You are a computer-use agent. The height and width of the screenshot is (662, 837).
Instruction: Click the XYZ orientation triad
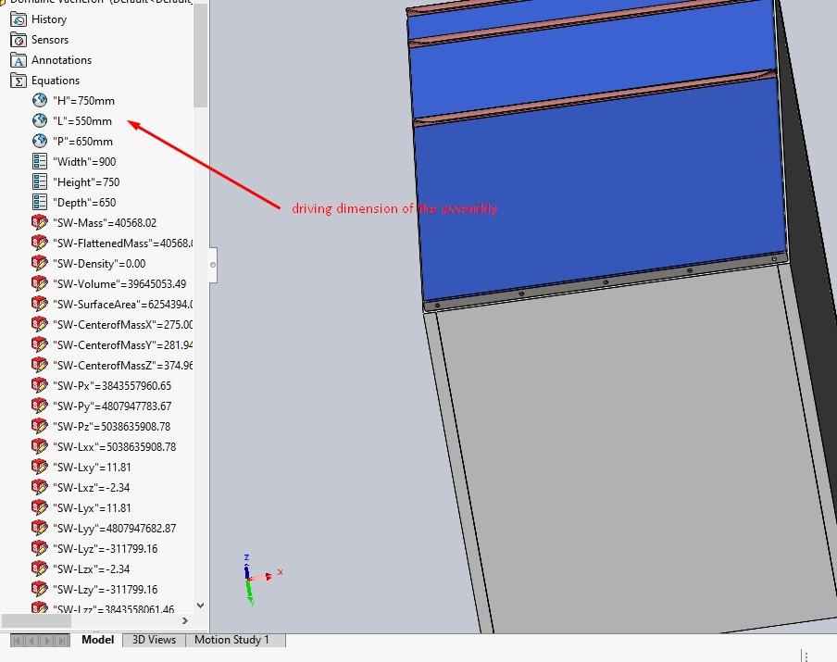[x=260, y=580]
